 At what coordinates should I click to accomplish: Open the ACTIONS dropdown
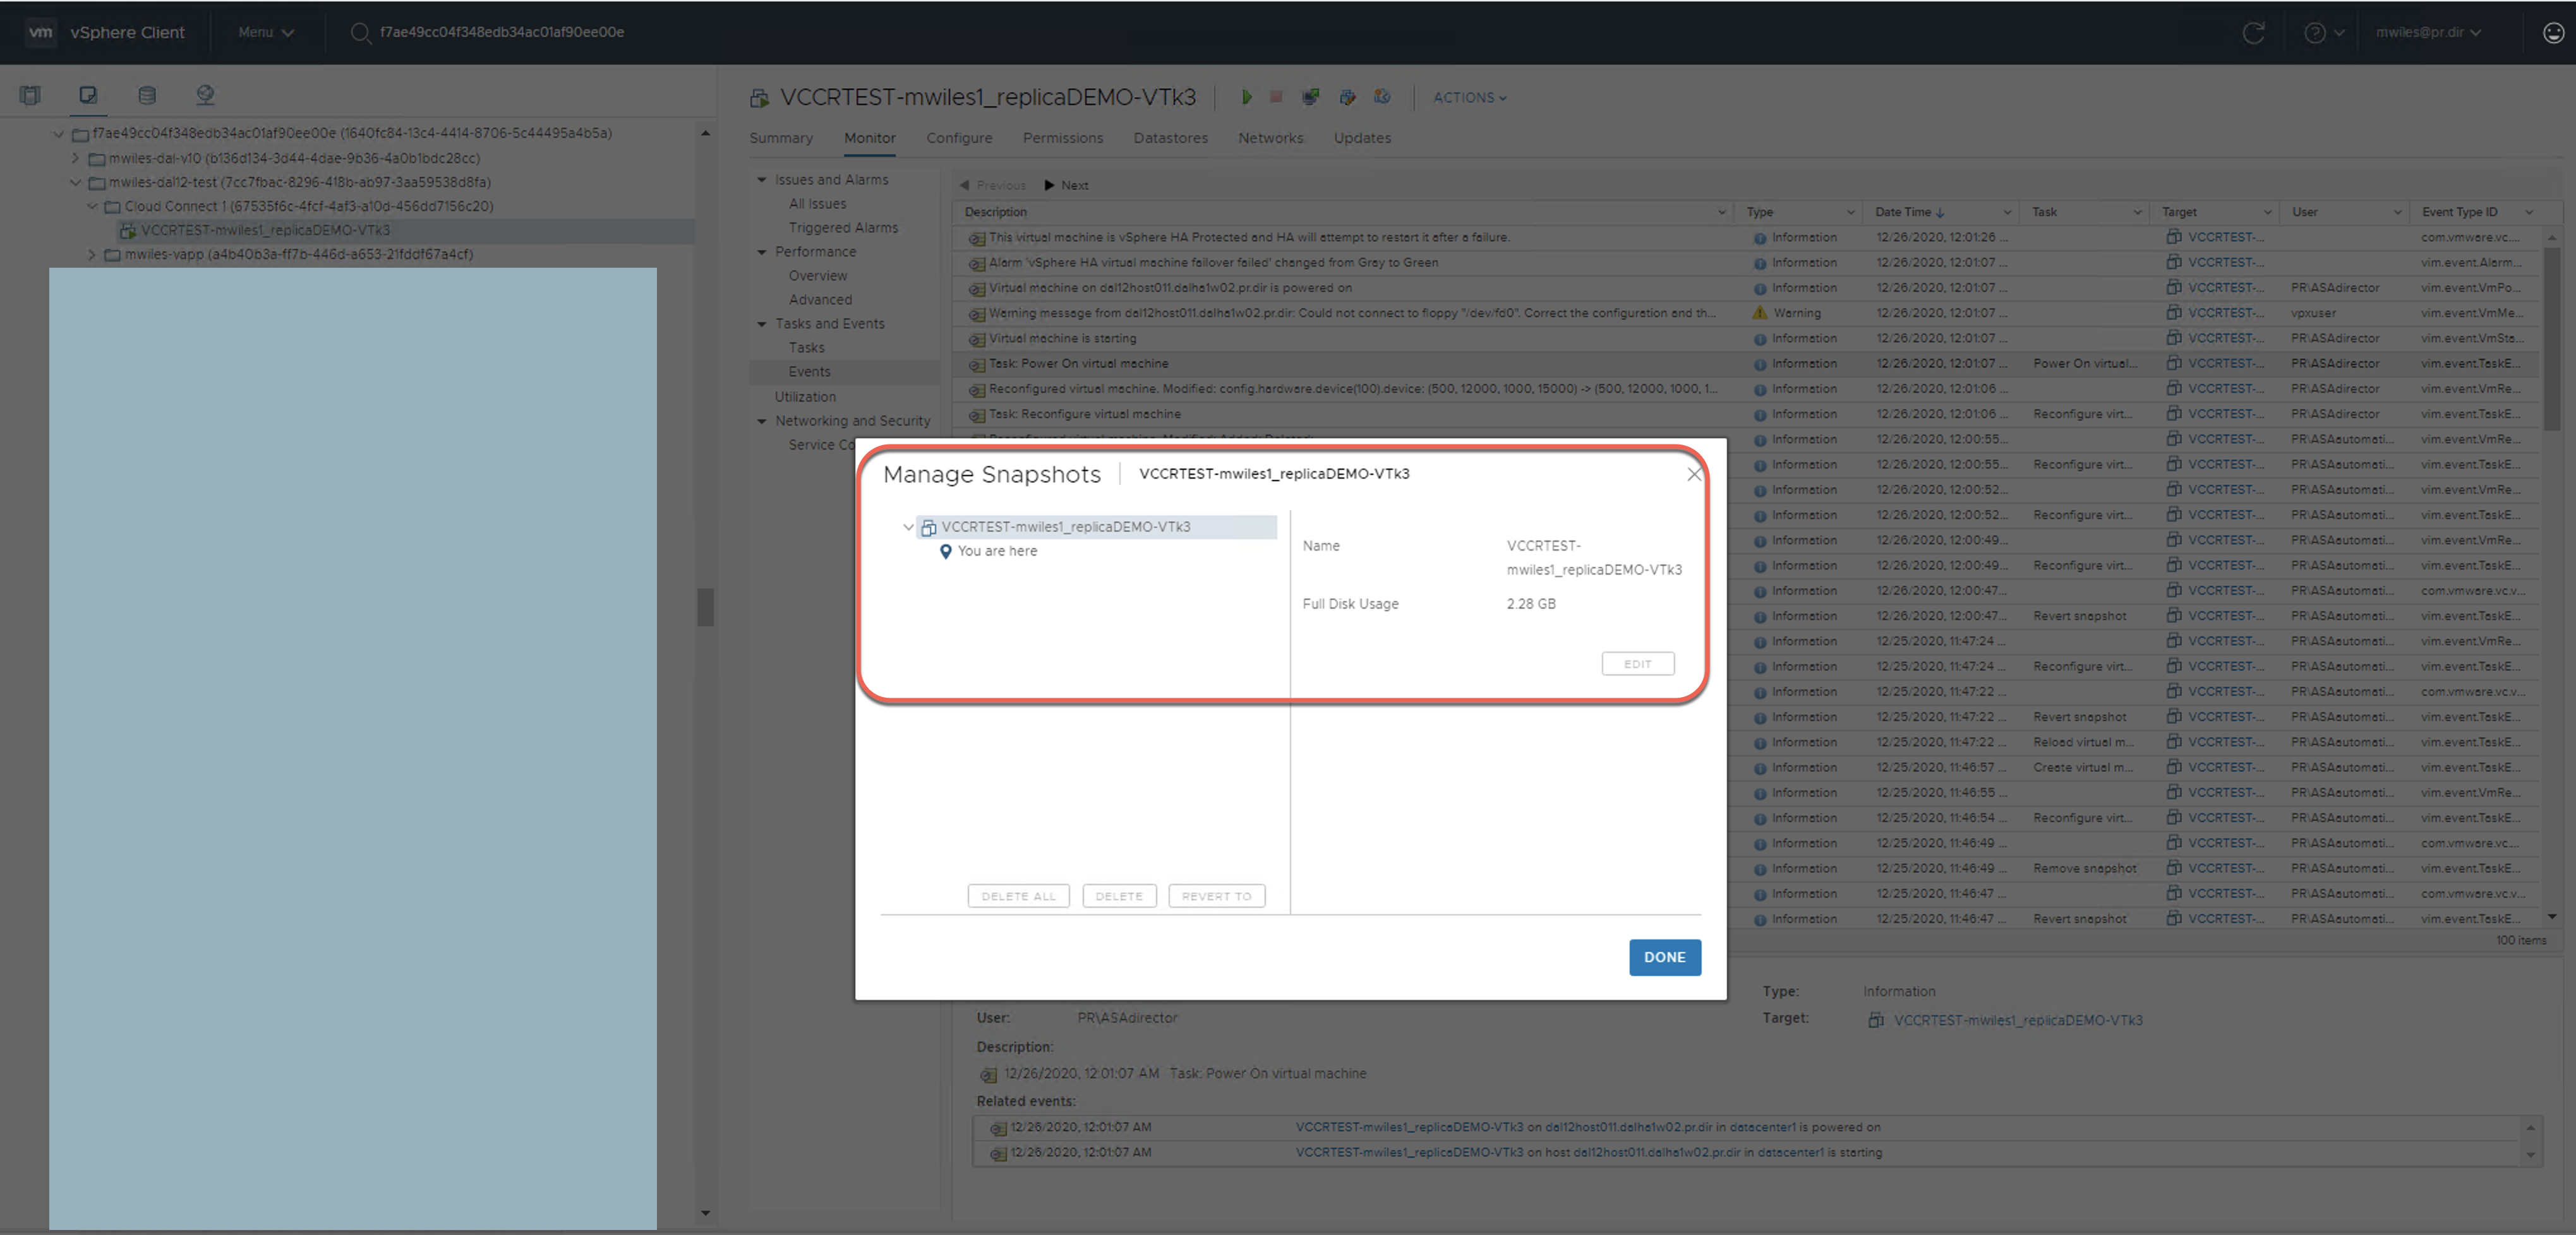[1469, 97]
